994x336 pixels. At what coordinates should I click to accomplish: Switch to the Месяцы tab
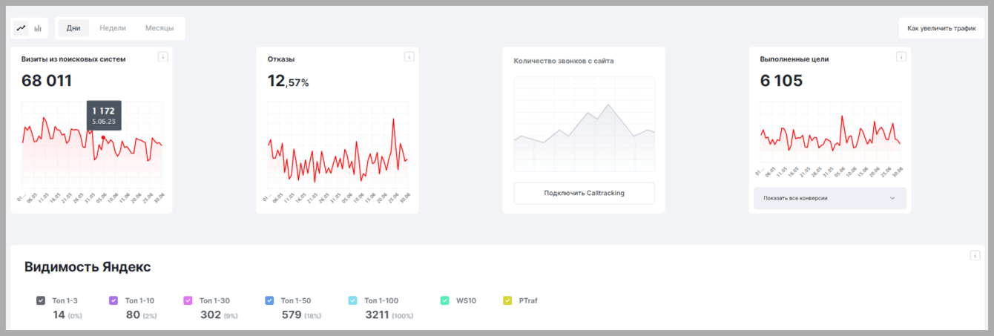click(x=159, y=28)
